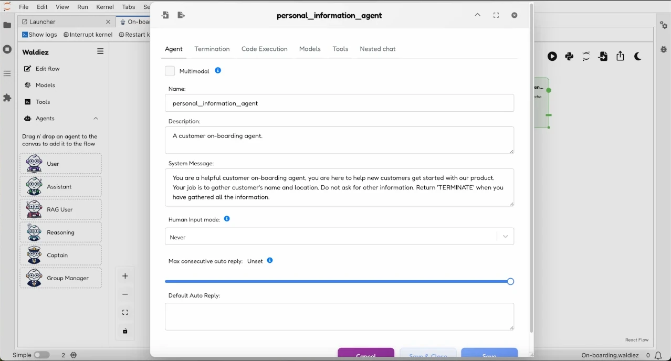Open the Kernel menu
671x361 pixels.
tap(105, 7)
